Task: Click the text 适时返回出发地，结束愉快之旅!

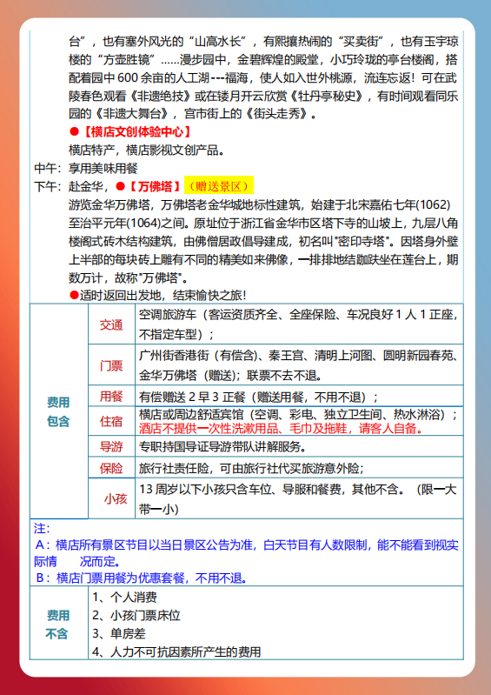Action: tap(163, 295)
